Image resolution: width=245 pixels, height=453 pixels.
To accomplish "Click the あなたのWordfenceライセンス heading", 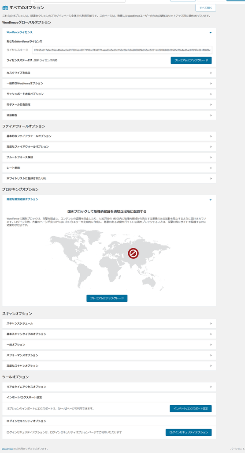I will pos(25,42).
